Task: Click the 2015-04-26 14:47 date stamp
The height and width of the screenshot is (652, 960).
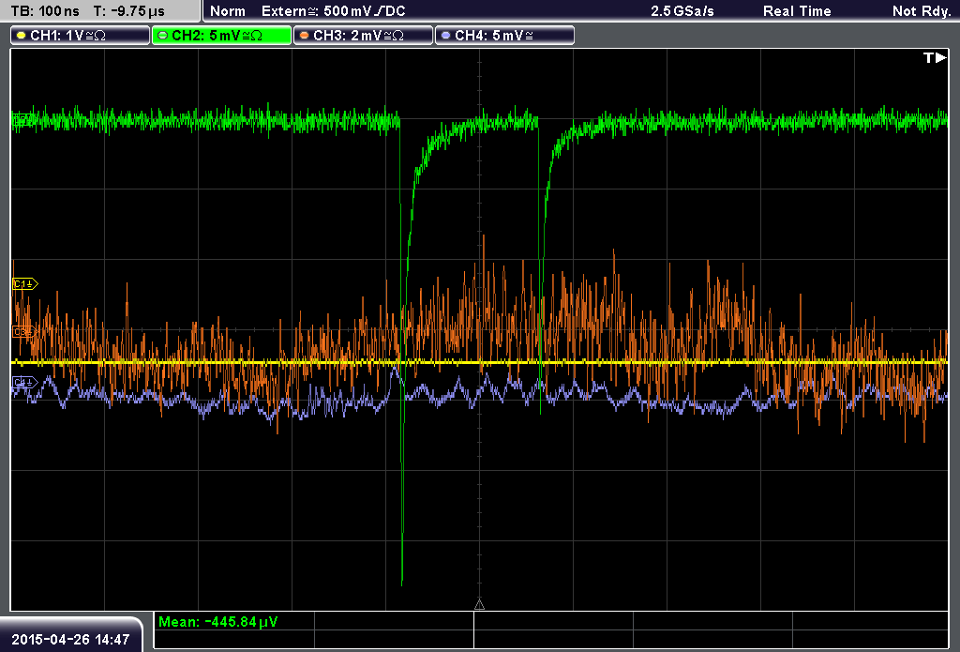Action: [x=70, y=640]
